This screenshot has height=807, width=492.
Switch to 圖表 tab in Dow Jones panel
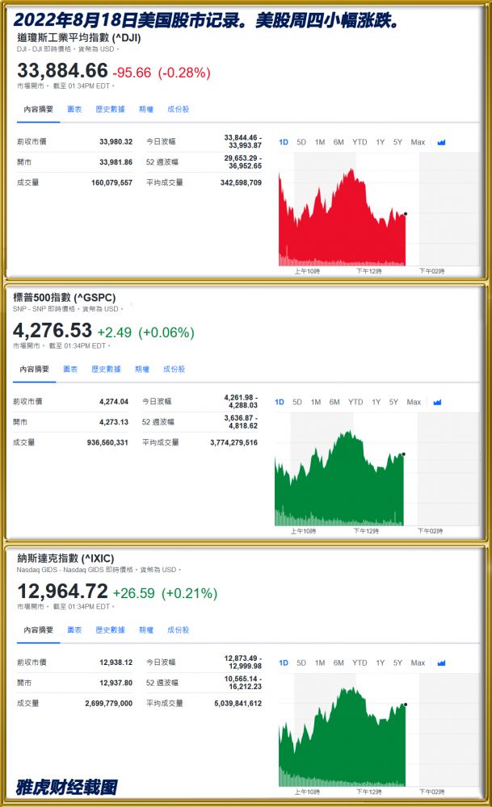[74, 109]
